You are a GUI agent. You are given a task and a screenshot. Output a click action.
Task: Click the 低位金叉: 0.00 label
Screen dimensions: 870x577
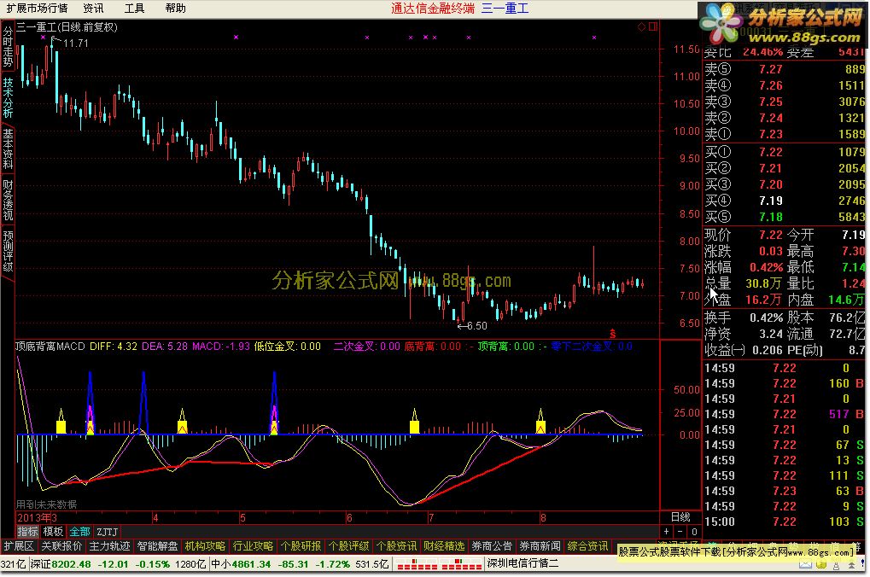[288, 347]
